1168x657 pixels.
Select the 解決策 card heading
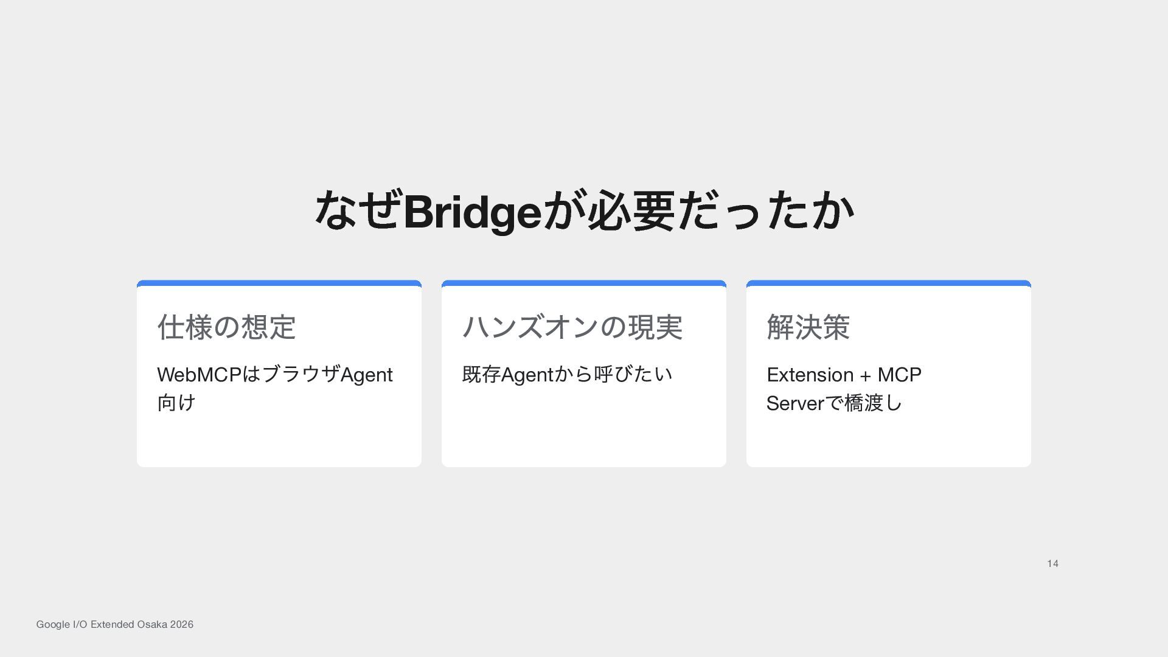808,327
